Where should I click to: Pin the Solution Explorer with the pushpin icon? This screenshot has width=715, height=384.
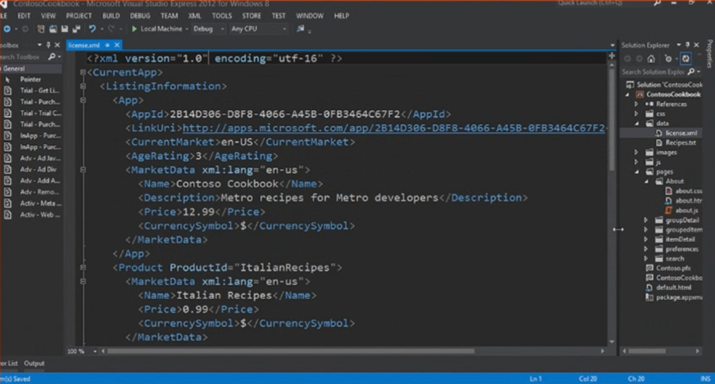pos(687,45)
